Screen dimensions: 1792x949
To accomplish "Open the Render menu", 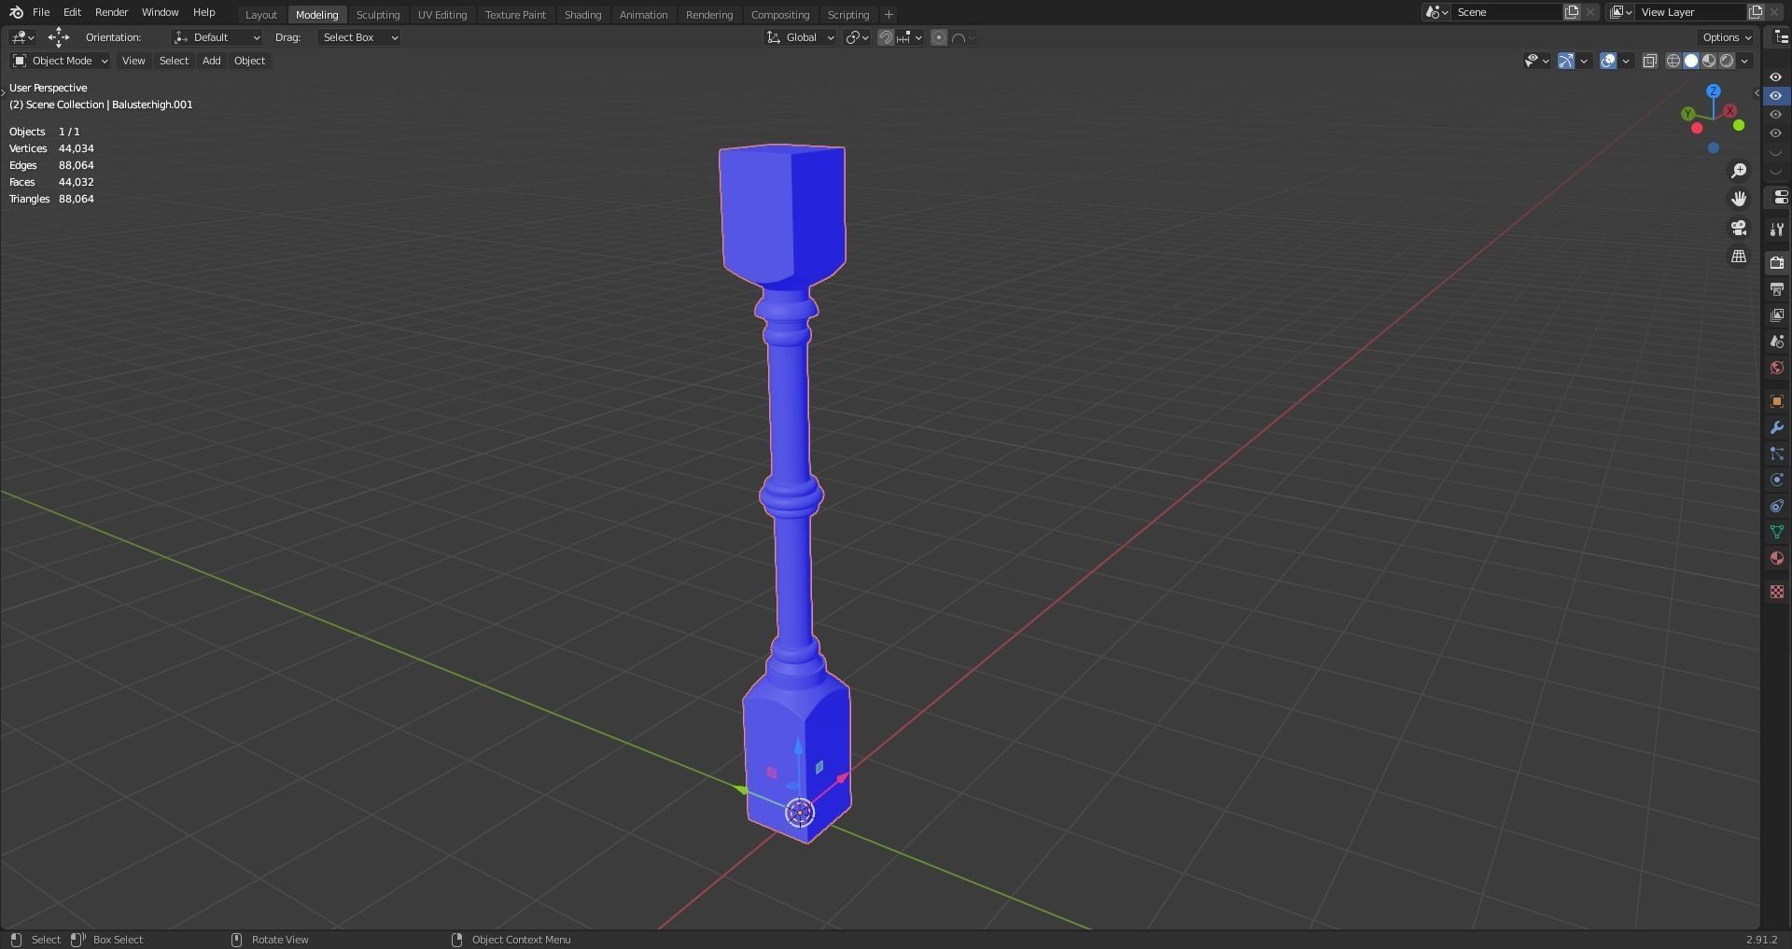I will point(111,12).
